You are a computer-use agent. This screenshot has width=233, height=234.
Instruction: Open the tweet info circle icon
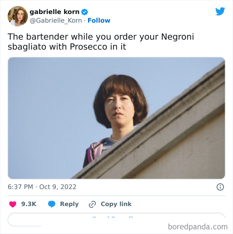click(220, 187)
